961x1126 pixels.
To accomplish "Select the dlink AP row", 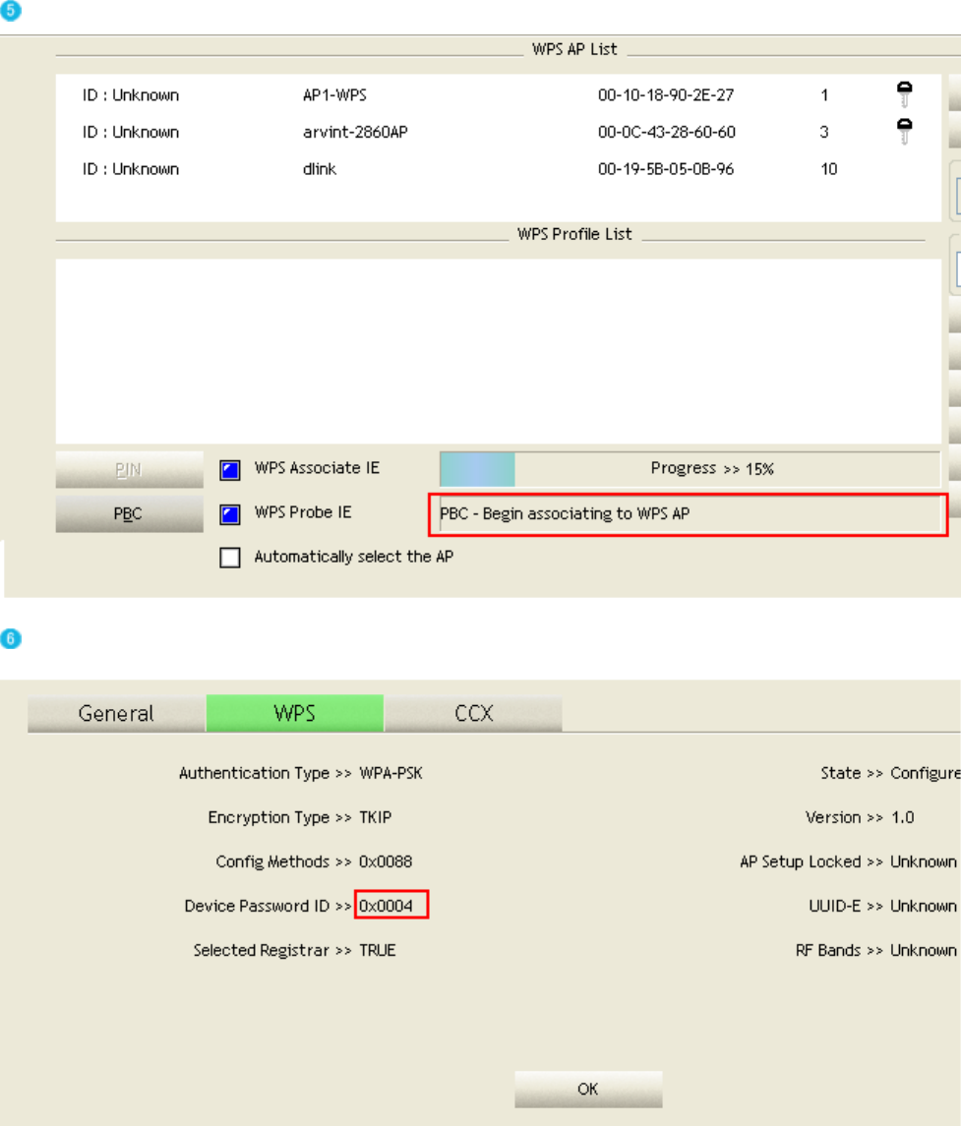I will pyautogui.click(x=498, y=169).
